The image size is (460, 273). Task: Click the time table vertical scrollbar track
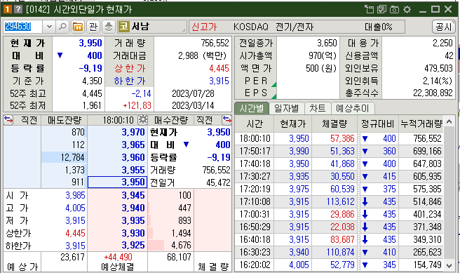click(449, 193)
